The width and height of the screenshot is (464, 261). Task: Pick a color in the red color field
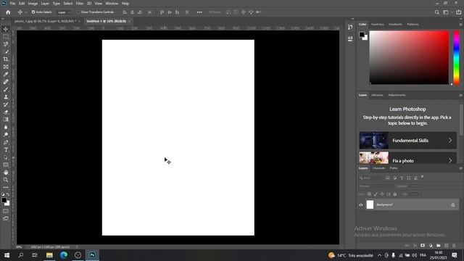409,57
